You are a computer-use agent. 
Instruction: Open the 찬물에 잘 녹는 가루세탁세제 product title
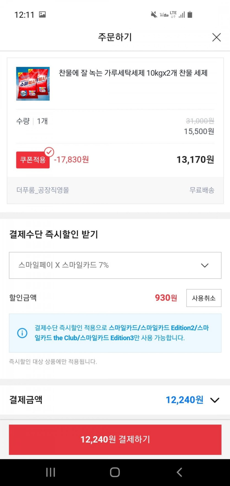pos(133,73)
